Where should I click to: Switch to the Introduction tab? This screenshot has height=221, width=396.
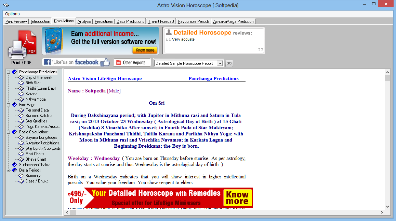point(40,21)
